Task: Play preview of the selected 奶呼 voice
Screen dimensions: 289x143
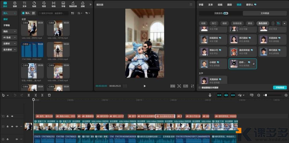Action: [x=234, y=64]
